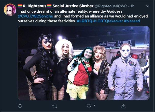Click rainbow flag emoji before Social Justice Slasher

[x=49, y=6]
